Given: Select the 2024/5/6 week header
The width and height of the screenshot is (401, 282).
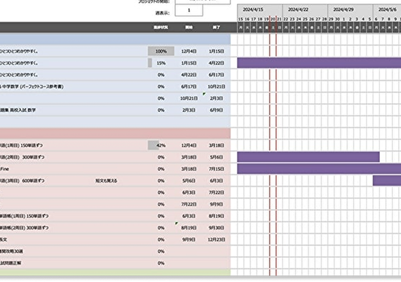Looking at the screenshot, I should (387, 9).
